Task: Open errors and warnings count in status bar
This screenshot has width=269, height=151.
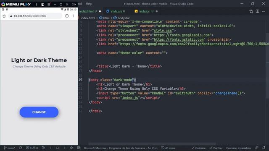Action: pos(32,148)
